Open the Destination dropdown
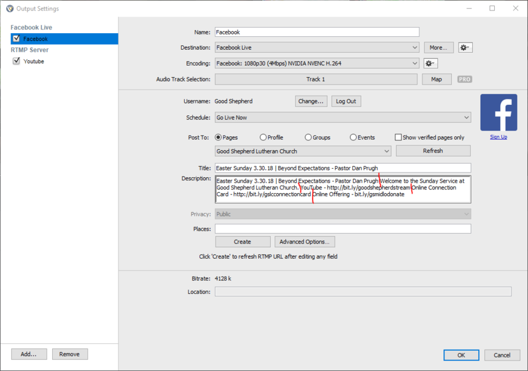This screenshot has width=528, height=371. 317,47
